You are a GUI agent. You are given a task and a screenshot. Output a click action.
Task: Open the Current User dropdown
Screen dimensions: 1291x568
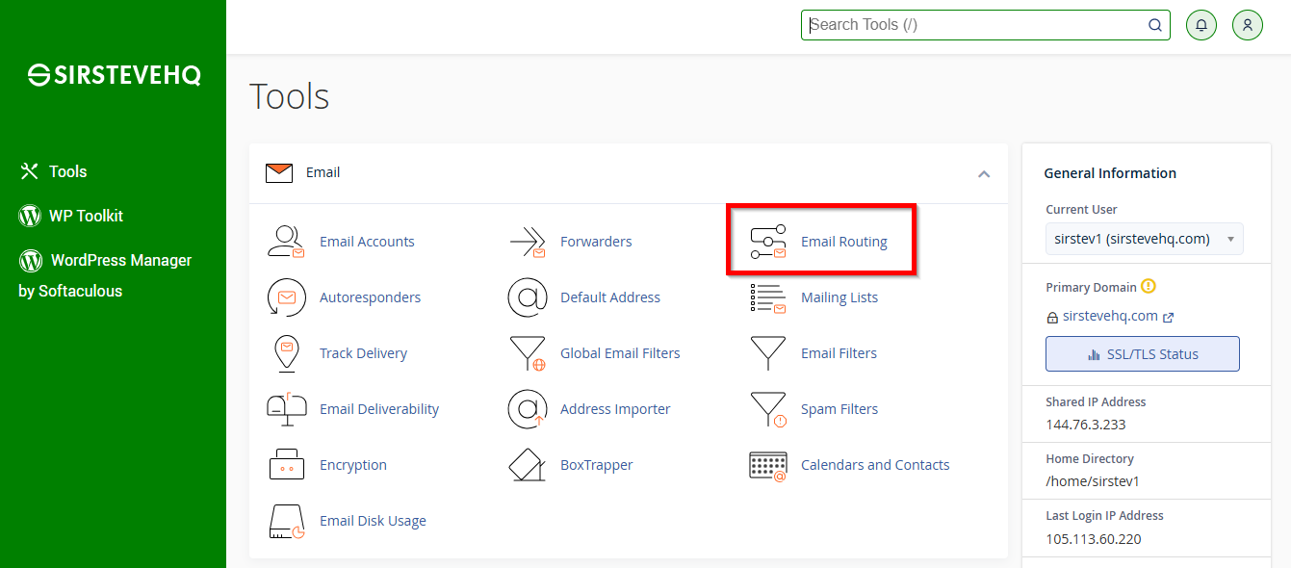coord(1144,239)
